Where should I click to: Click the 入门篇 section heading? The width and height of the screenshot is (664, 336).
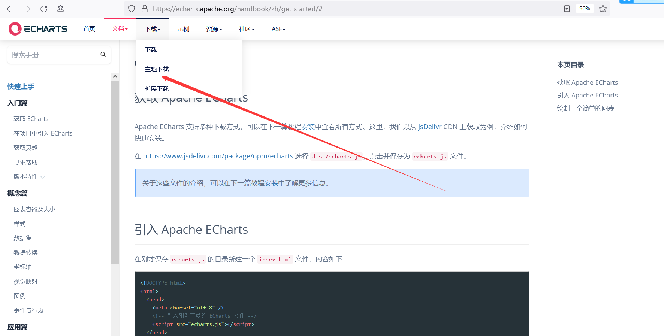coord(18,103)
